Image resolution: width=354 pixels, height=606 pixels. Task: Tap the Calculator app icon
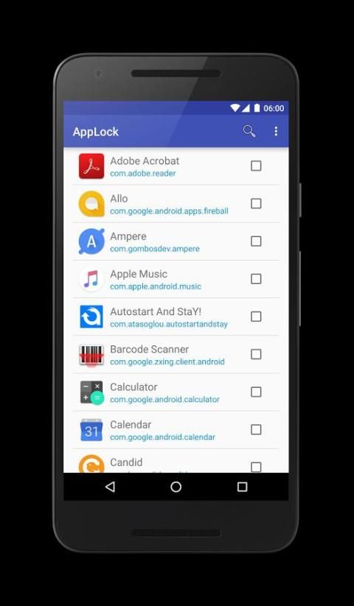tap(91, 392)
